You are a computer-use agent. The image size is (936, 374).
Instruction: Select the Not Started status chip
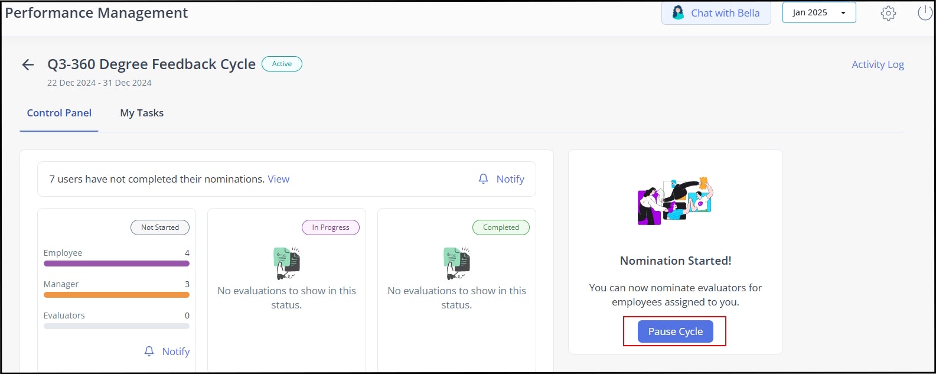159,227
